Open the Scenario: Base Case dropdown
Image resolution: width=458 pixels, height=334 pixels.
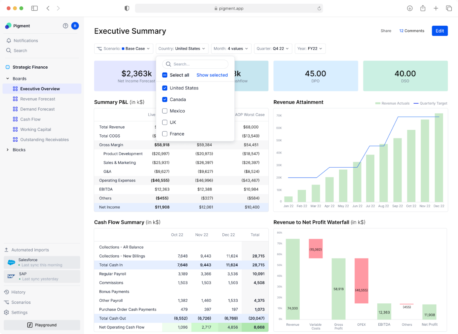click(123, 49)
